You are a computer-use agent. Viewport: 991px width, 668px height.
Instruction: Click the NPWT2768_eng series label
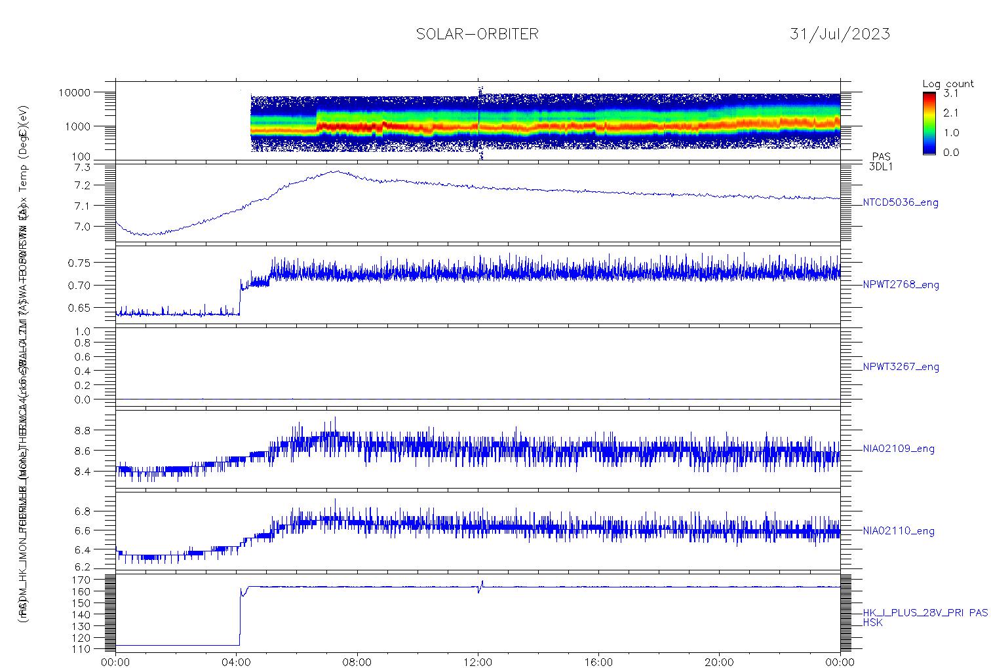(x=901, y=285)
